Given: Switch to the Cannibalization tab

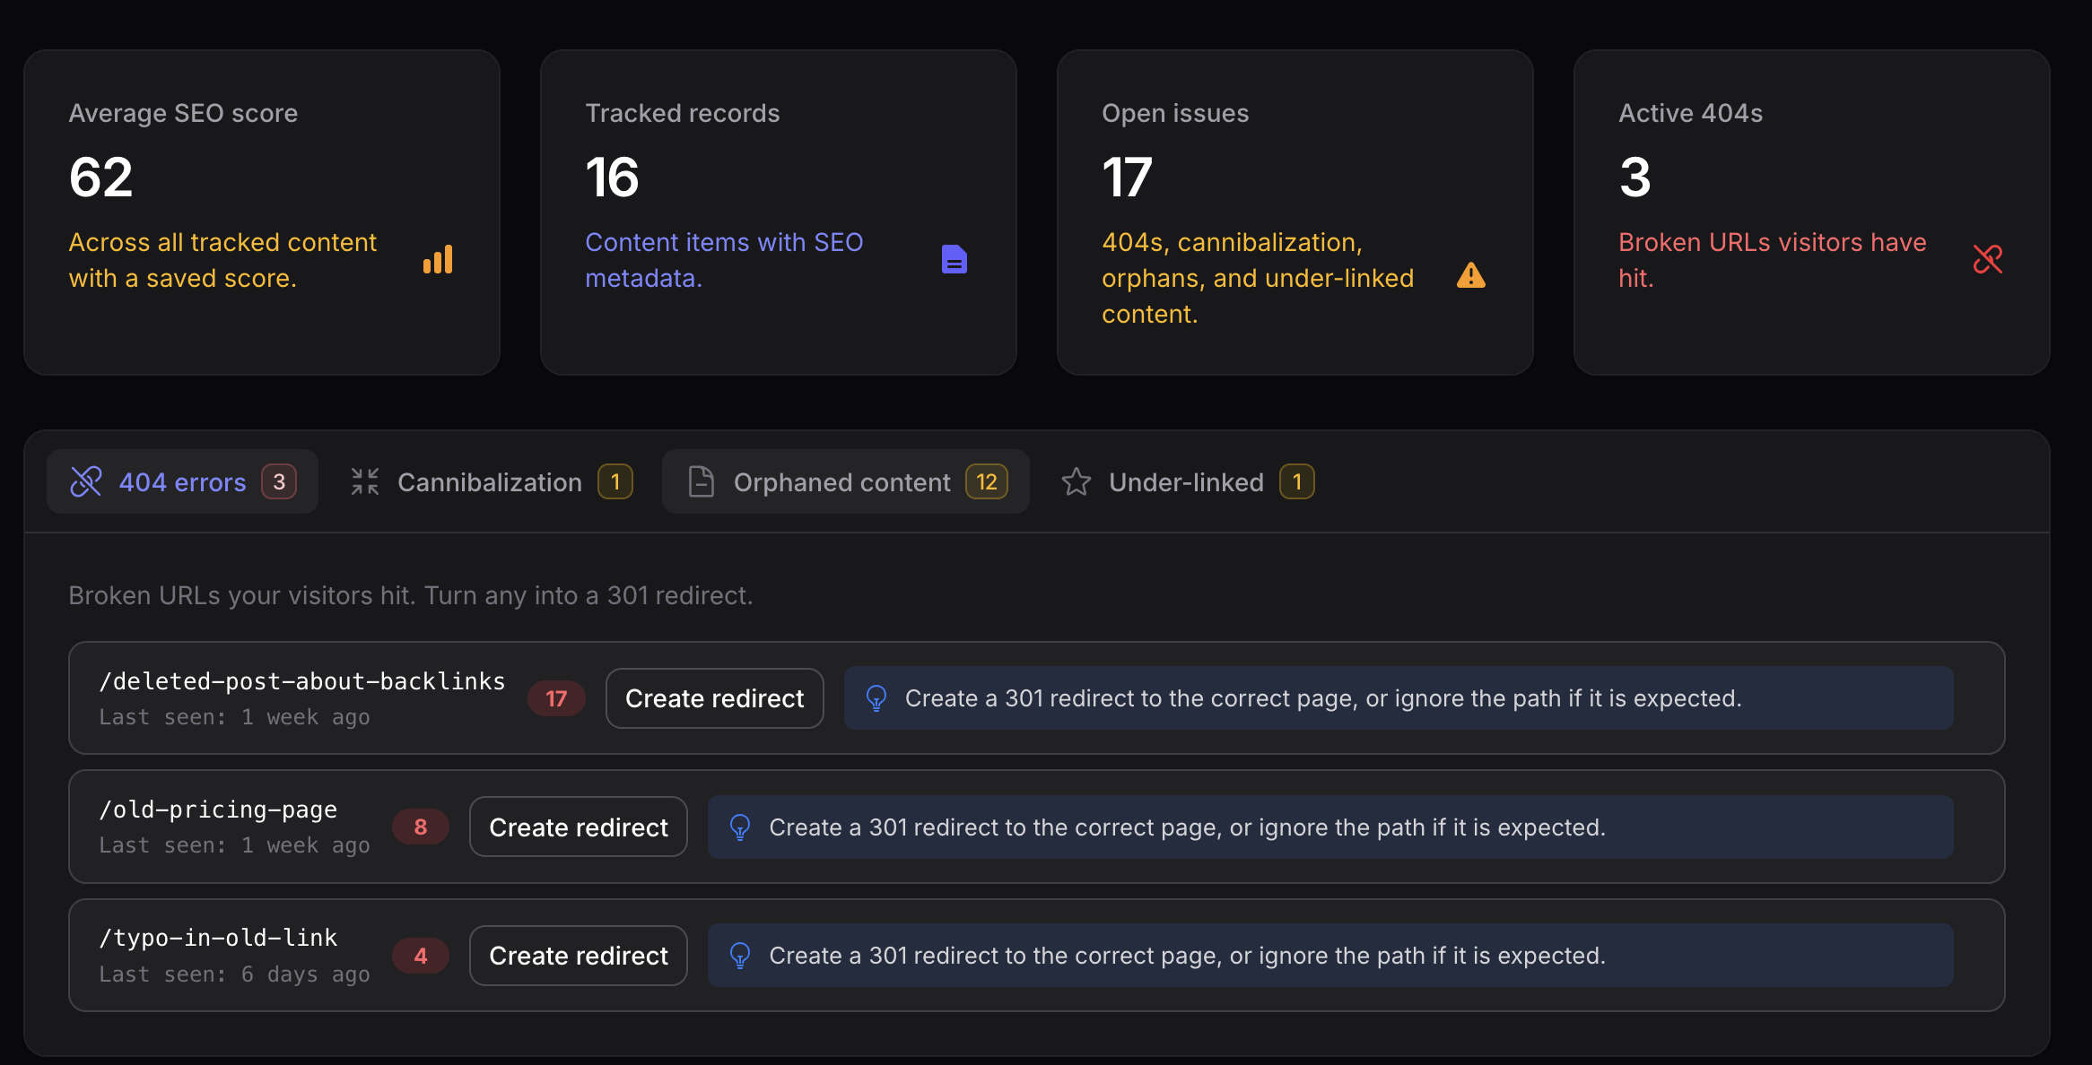Looking at the screenshot, I should coord(492,482).
